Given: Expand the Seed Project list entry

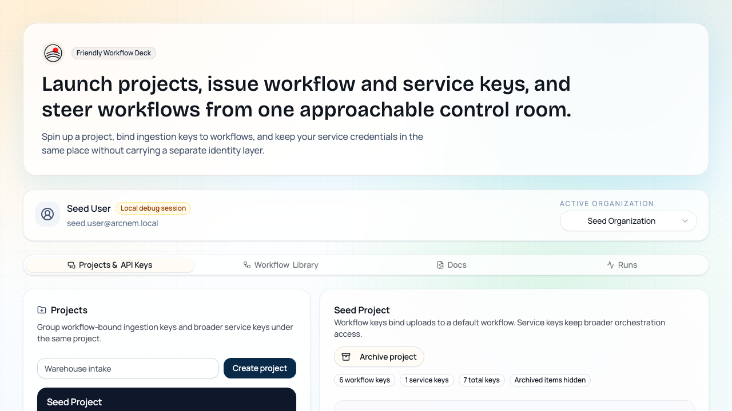Looking at the screenshot, I should pos(166,402).
